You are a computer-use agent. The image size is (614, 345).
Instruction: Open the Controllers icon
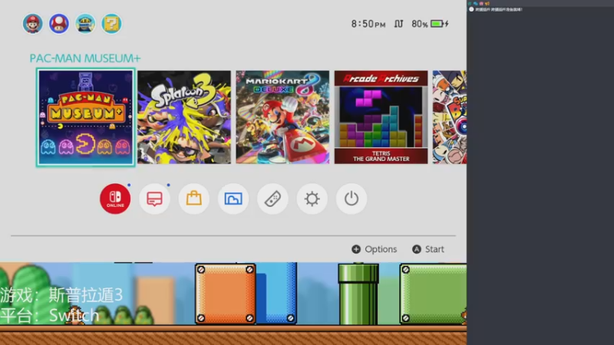click(272, 199)
